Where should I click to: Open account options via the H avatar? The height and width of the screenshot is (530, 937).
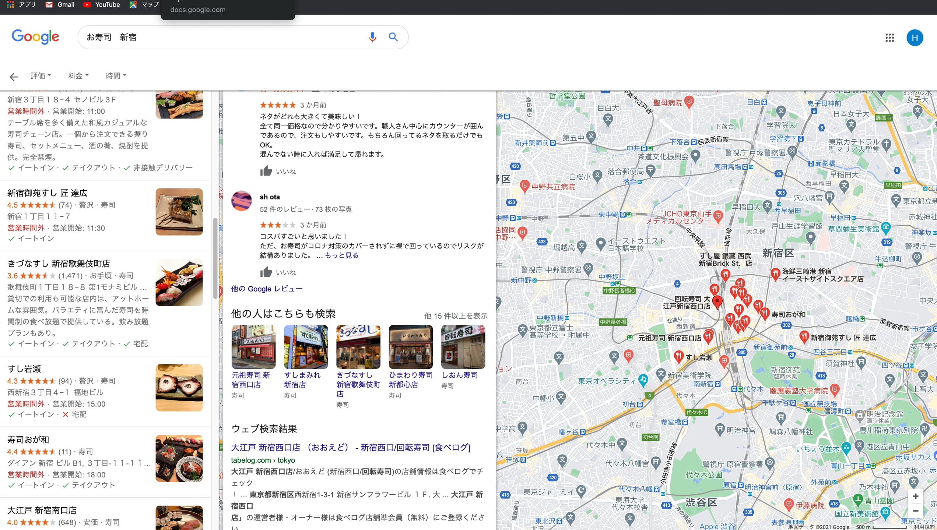pyautogui.click(x=915, y=38)
